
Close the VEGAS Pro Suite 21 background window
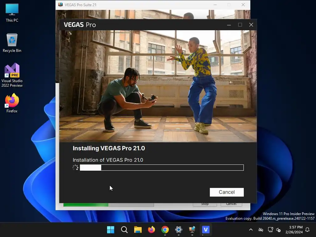coord(243,5)
